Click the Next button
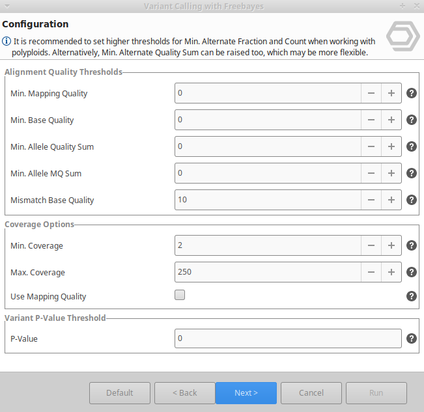Screen dimensions: 424x412 point(246,393)
